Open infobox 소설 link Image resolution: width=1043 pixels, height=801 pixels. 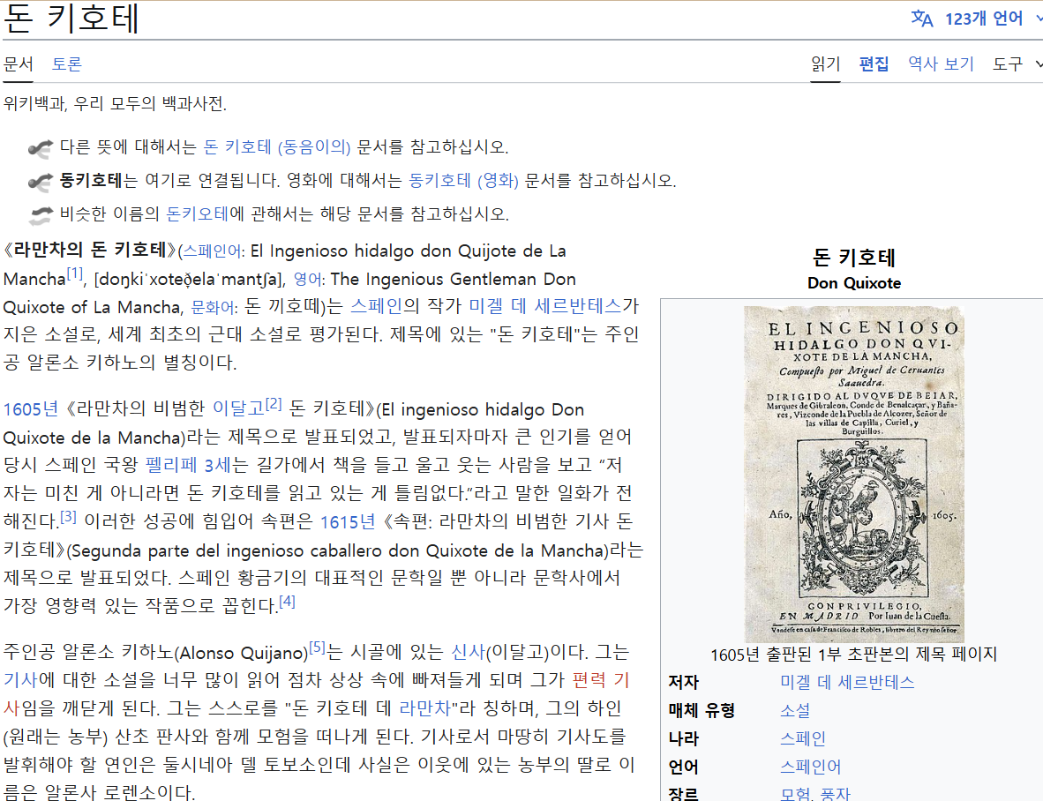coord(795,711)
